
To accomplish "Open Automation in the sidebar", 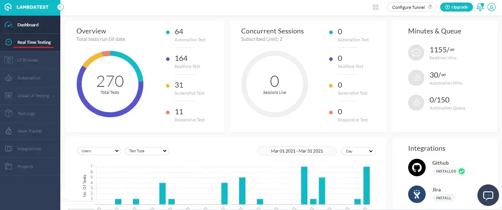I will [x=29, y=78].
